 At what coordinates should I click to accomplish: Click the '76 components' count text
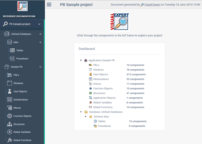click(135, 70)
